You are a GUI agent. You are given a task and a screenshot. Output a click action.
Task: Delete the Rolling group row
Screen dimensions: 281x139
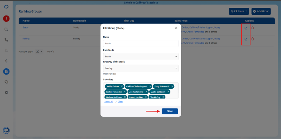(x=253, y=39)
